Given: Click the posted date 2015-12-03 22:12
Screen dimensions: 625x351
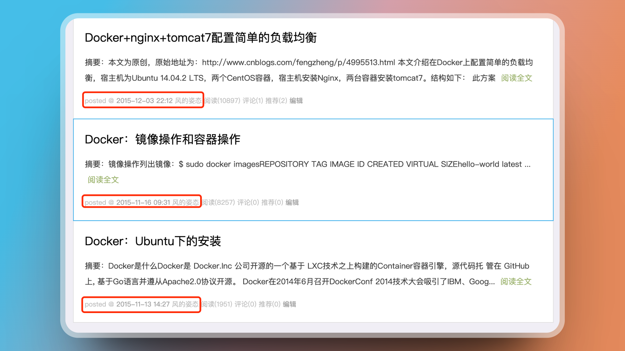Looking at the screenshot, I should pyautogui.click(x=144, y=101).
